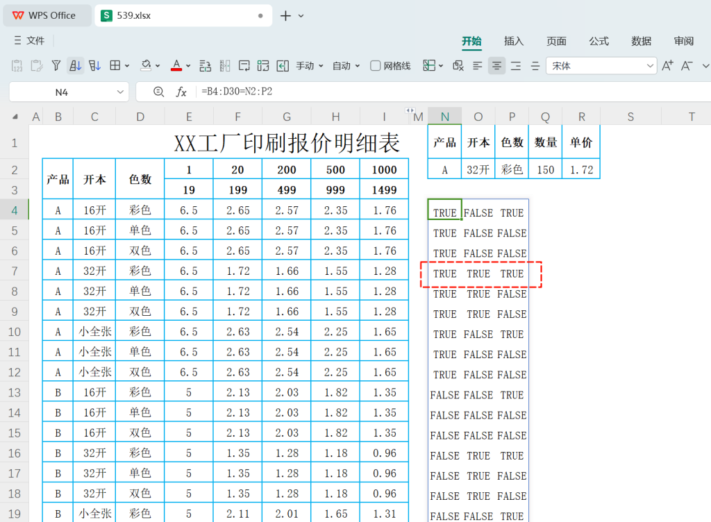This screenshot has height=522, width=711.
Task: Switch to the 开始 ribbon tab
Action: coord(471,41)
